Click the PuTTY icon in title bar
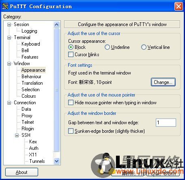Image resolution: width=185 pixels, height=180 pixels. [x=5, y=6]
